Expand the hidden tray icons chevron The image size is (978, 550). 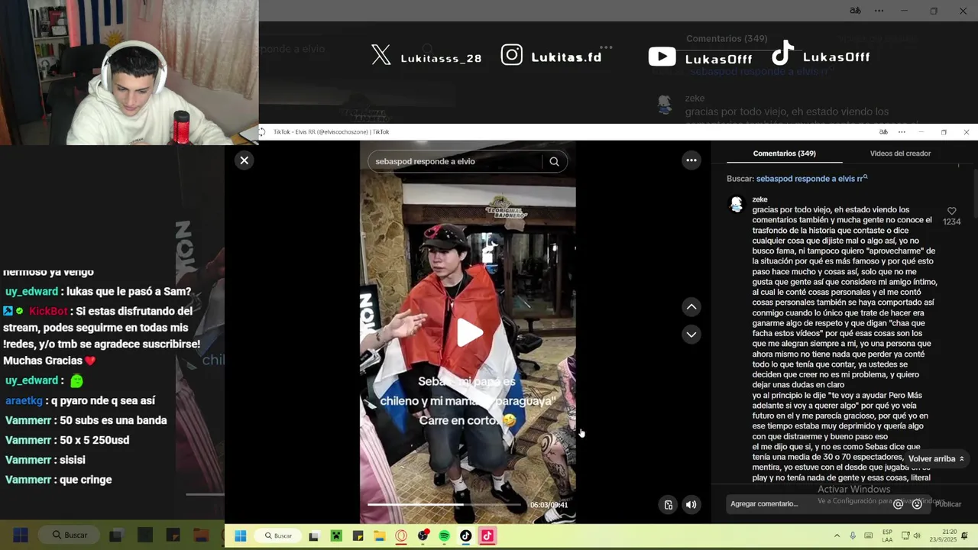pyautogui.click(x=837, y=536)
